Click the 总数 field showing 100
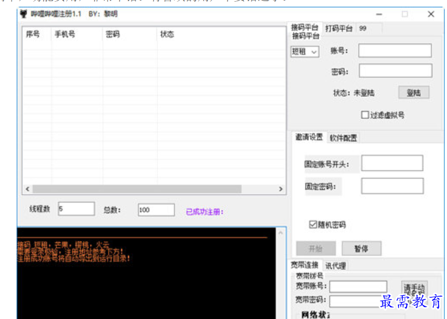This screenshot has height=319, width=447. 156,210
